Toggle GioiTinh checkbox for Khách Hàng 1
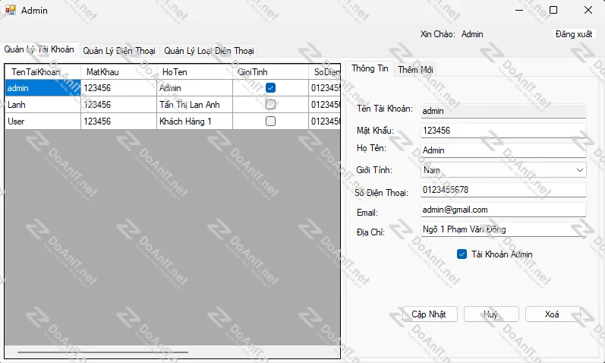 (x=270, y=122)
